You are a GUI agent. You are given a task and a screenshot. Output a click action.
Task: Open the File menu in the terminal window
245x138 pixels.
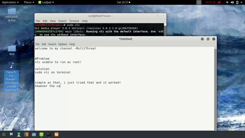38,21
